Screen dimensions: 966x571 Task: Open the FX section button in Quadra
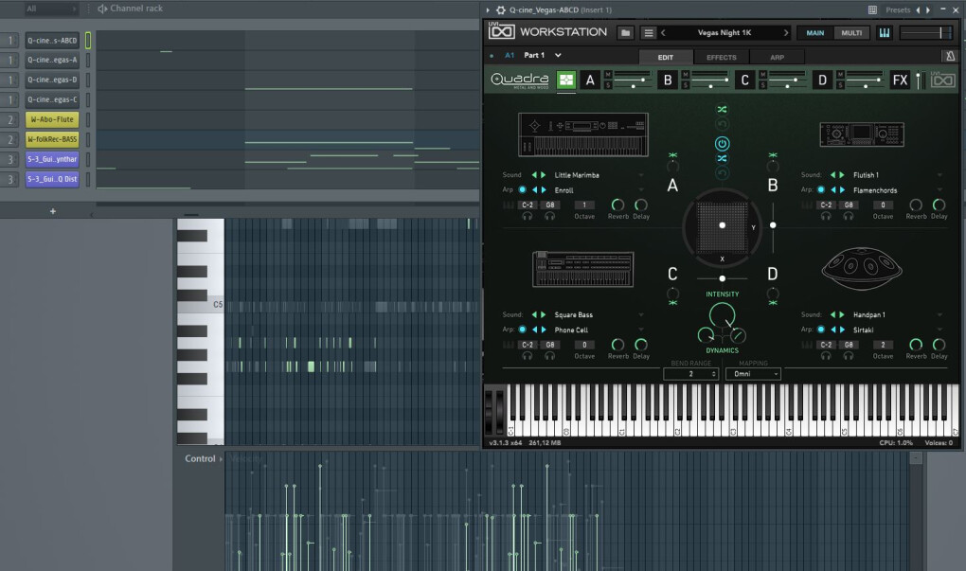pos(900,80)
